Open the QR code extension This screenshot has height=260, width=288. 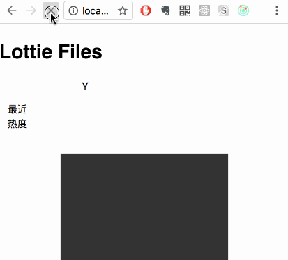pyautogui.click(x=185, y=10)
